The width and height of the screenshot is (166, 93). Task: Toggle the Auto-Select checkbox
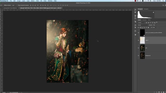pos(5,5)
